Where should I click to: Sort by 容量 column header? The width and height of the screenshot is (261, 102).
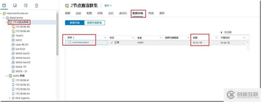[x=195, y=38]
